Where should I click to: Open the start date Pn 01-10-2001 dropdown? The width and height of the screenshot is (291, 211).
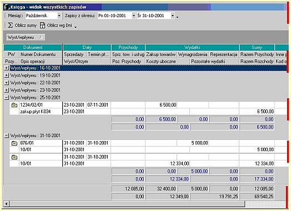[x=134, y=16]
